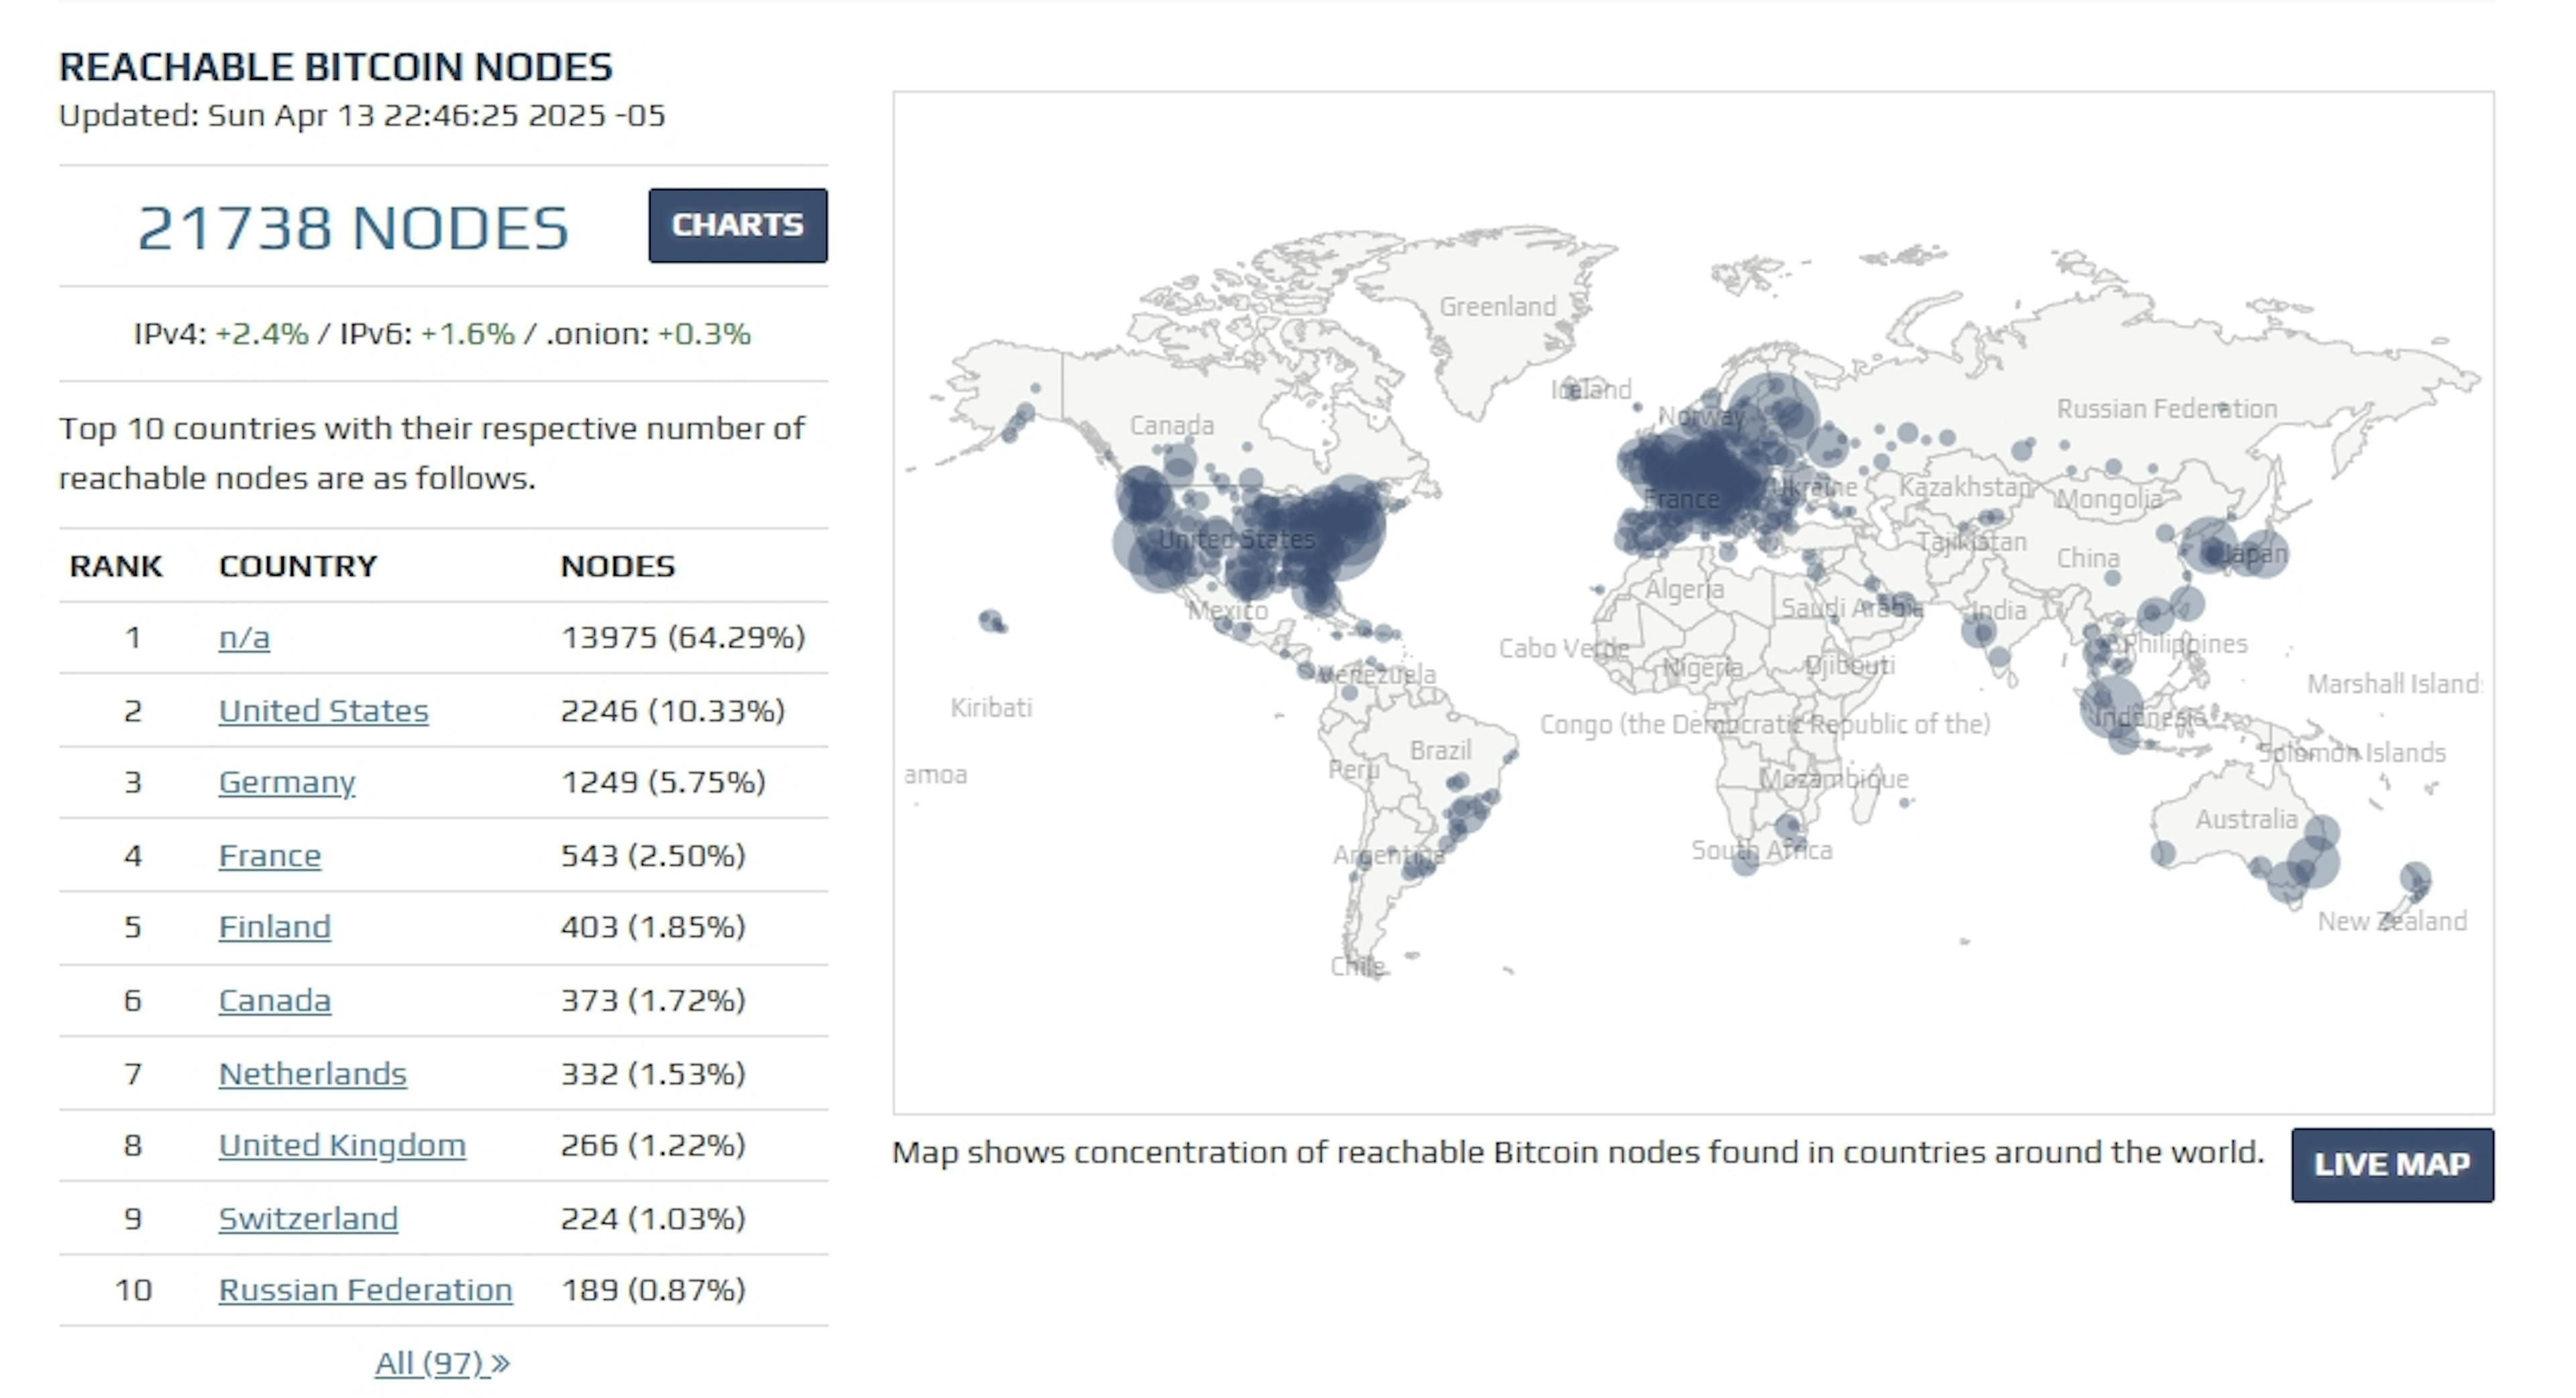Open the LIVE MAP button
Image resolution: width=2576 pixels, height=1398 pixels.
click(x=2391, y=1165)
